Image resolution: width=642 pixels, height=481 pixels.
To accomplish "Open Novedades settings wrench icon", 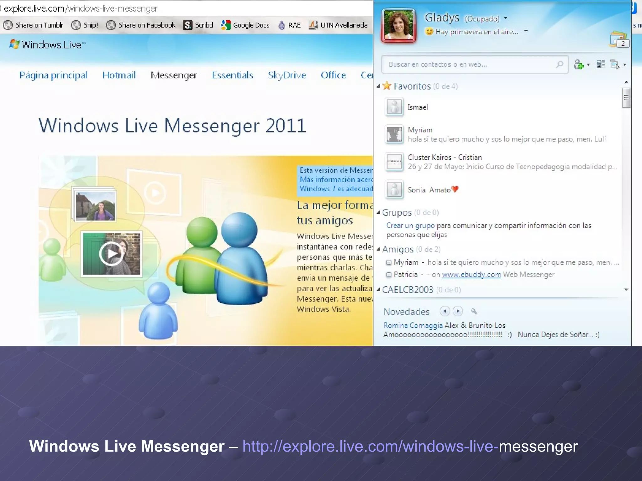I will [474, 311].
